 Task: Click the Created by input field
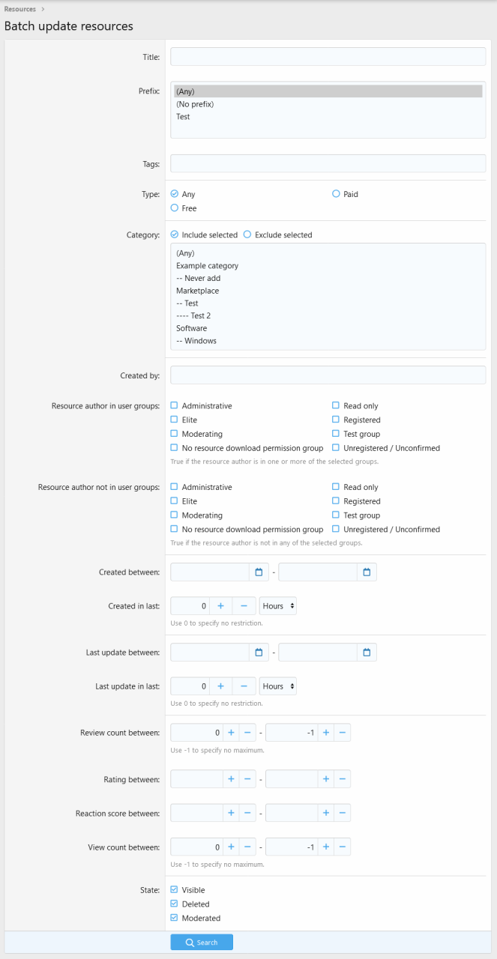[328, 375]
